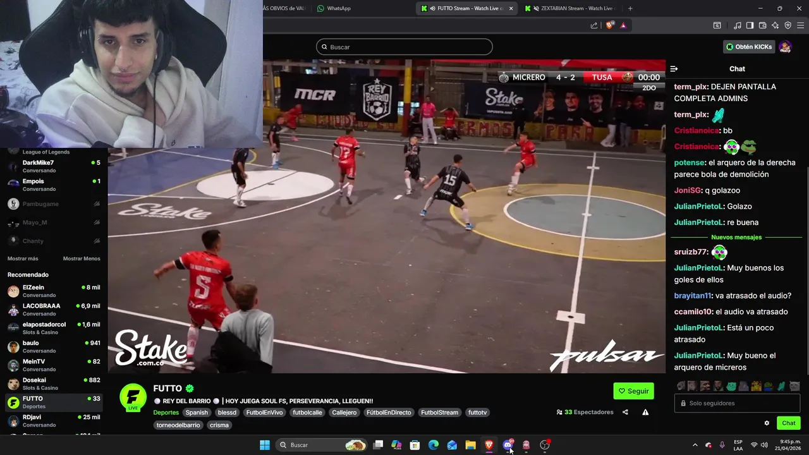The width and height of the screenshot is (809, 455).
Task: Open Microsoft Store from the taskbar
Action: (x=415, y=445)
